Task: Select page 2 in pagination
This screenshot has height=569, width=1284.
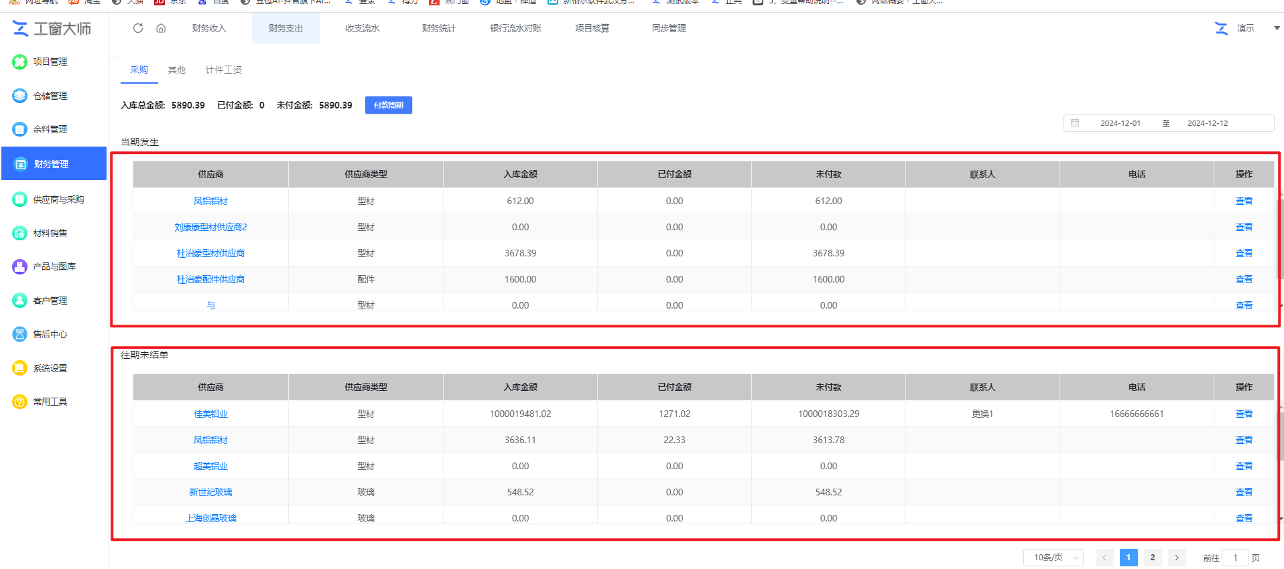Action: point(1153,558)
